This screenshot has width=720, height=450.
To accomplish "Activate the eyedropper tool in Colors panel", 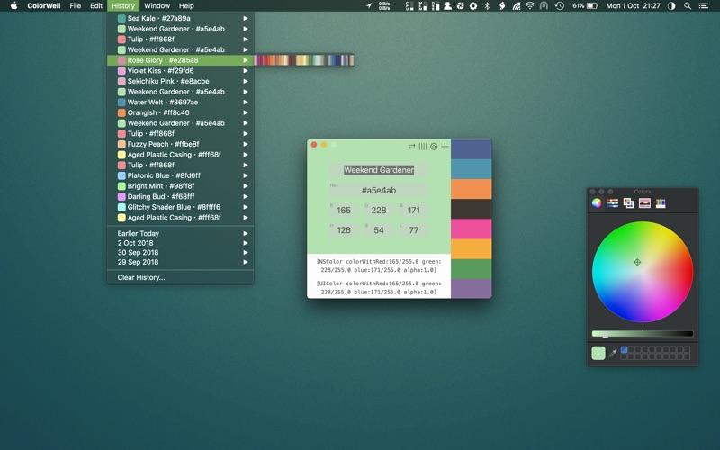I will coord(613,353).
